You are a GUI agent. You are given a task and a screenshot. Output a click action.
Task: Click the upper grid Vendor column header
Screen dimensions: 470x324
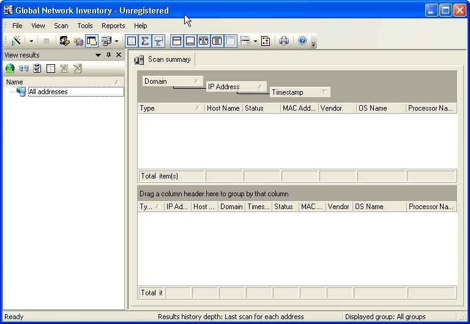point(337,108)
